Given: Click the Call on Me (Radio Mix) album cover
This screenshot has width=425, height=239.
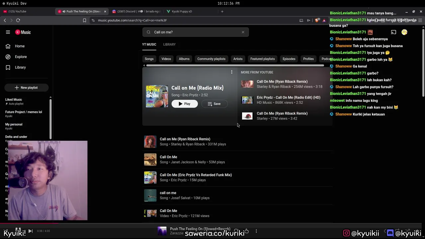Looking at the screenshot, I should [x=157, y=96].
